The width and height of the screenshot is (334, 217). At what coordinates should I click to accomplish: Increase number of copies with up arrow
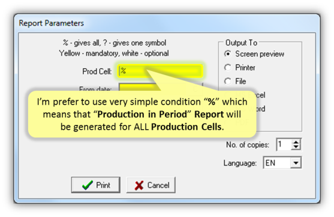pos(296,142)
